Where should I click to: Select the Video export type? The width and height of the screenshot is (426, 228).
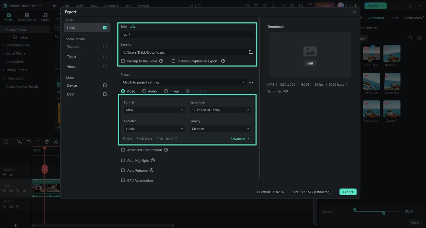click(123, 91)
